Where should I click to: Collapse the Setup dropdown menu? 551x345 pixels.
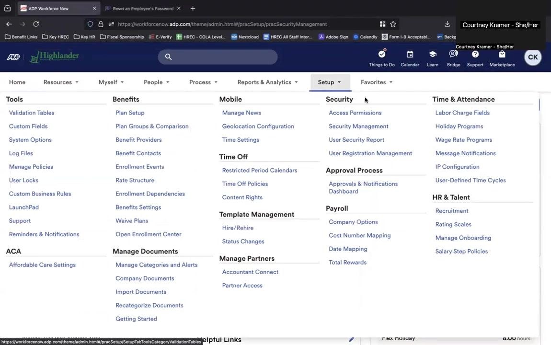(x=330, y=82)
